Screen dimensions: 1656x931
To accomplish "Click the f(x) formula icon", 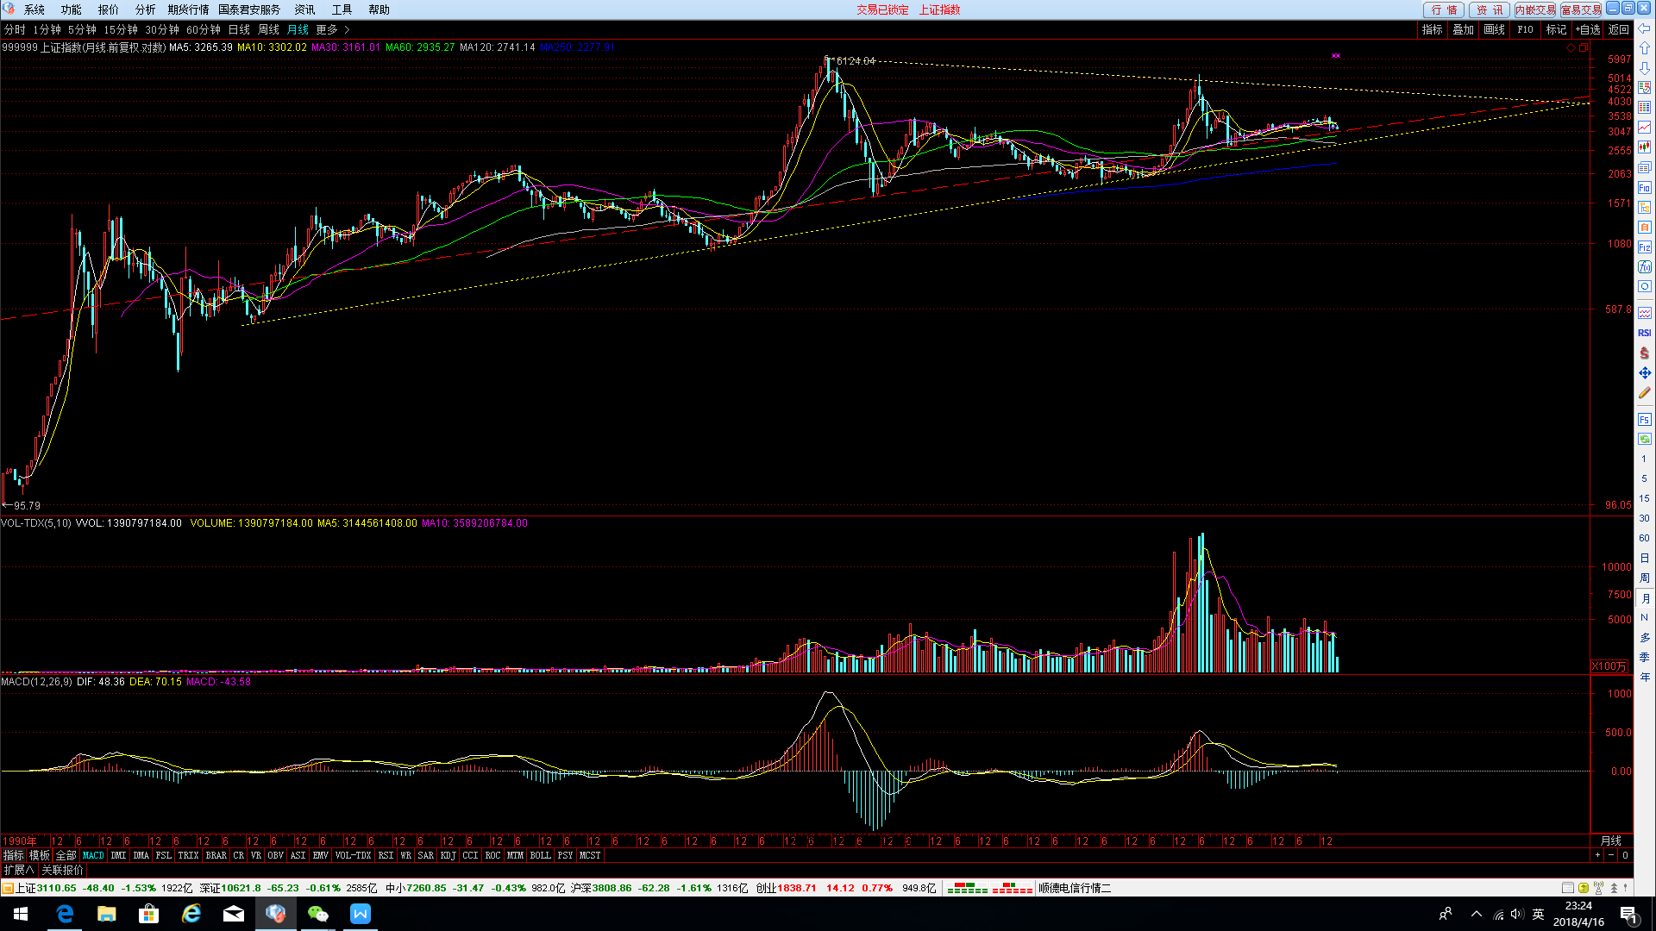I will coord(1644,267).
